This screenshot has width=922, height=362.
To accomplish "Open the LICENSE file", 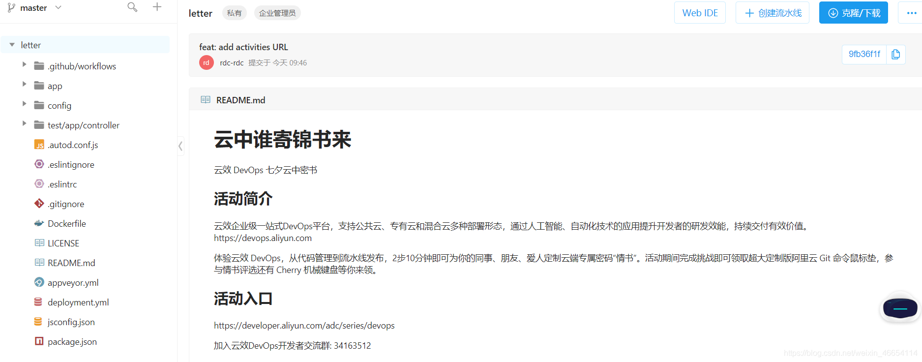I will point(63,243).
